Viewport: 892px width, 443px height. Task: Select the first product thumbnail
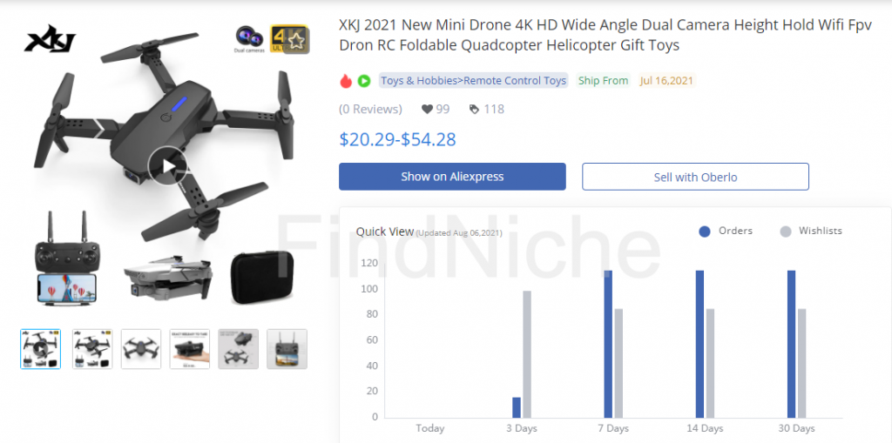[x=40, y=349]
